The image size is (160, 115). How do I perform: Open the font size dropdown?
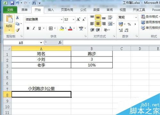tap(74, 19)
